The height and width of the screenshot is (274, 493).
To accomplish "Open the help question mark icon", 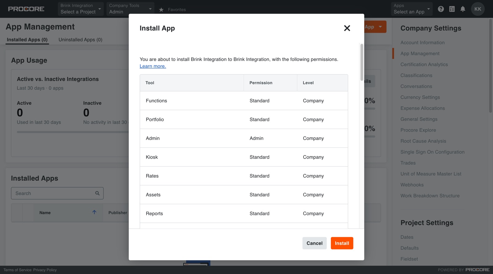I will pyautogui.click(x=441, y=9).
